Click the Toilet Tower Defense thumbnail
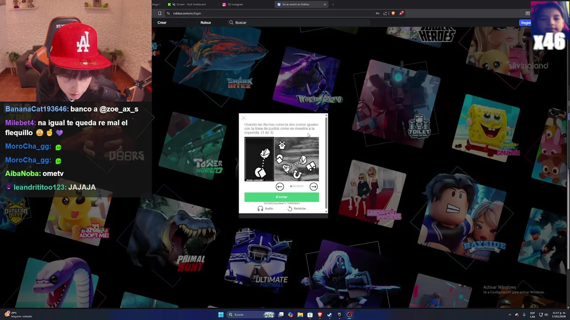The width and height of the screenshot is (570, 320). 396,103
